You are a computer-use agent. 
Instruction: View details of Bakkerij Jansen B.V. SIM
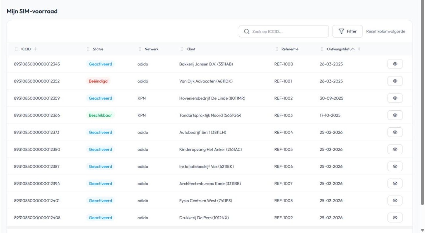[395, 64]
